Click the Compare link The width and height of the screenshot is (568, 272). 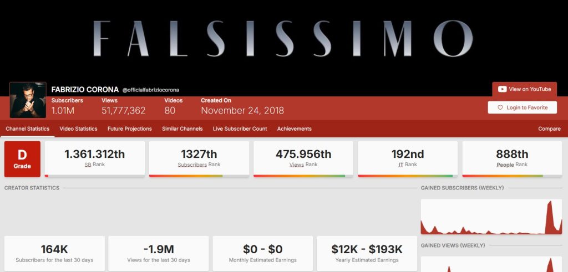(x=549, y=129)
